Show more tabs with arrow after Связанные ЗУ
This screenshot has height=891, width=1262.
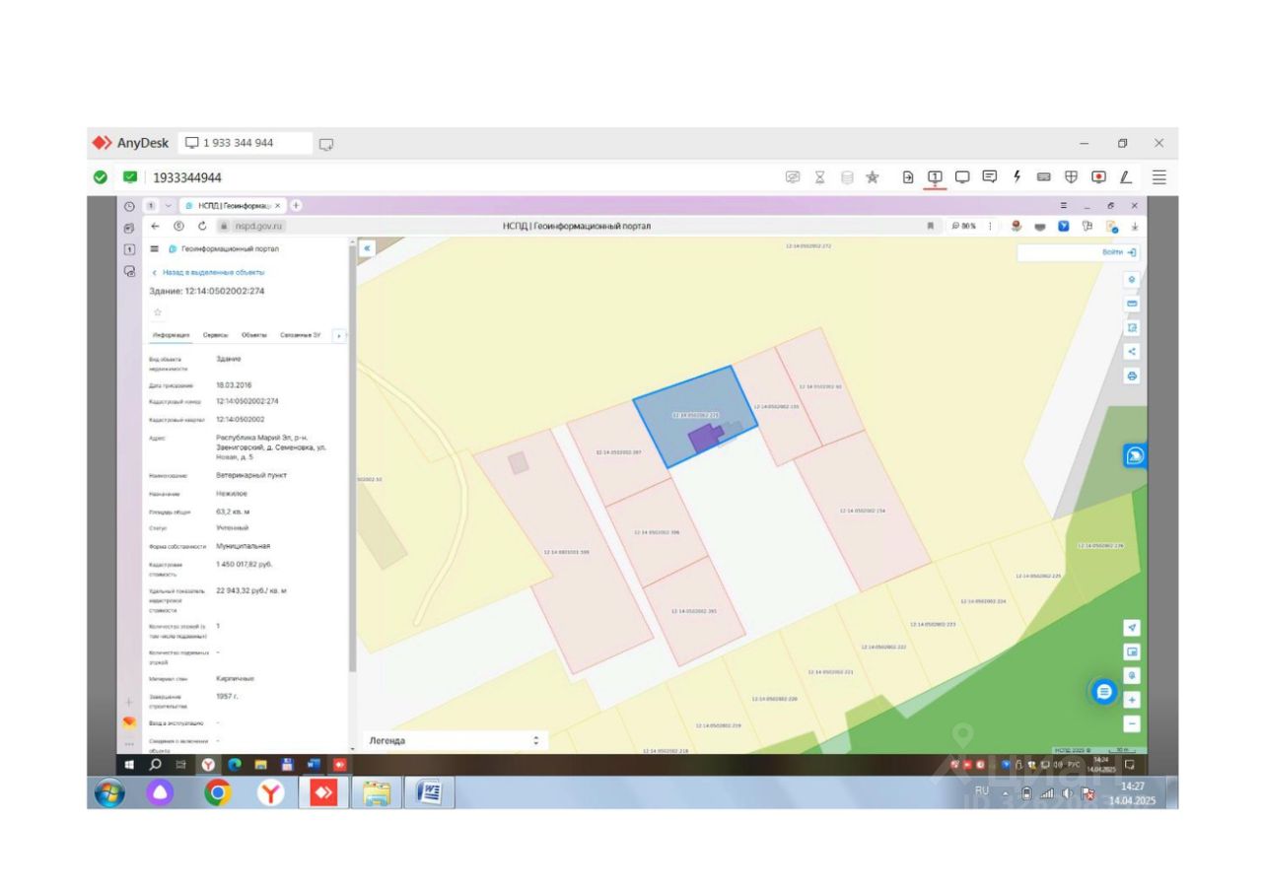pyautogui.click(x=341, y=336)
